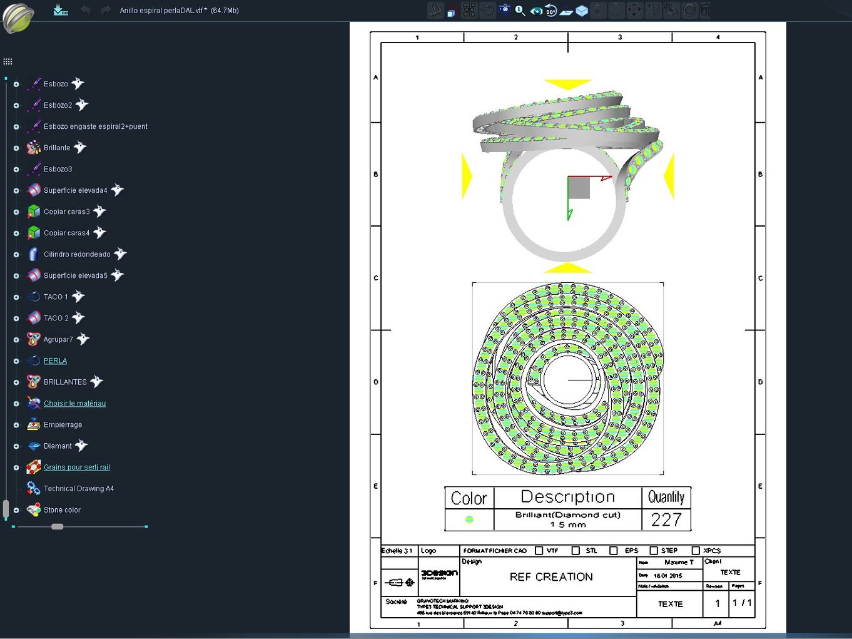
Task: Open the Choisir le matériau link
Action: coord(74,404)
